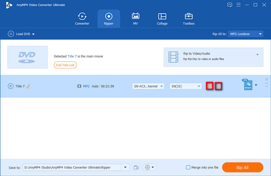Open EN(32) subtitle dropdown

pyautogui.click(x=186, y=86)
